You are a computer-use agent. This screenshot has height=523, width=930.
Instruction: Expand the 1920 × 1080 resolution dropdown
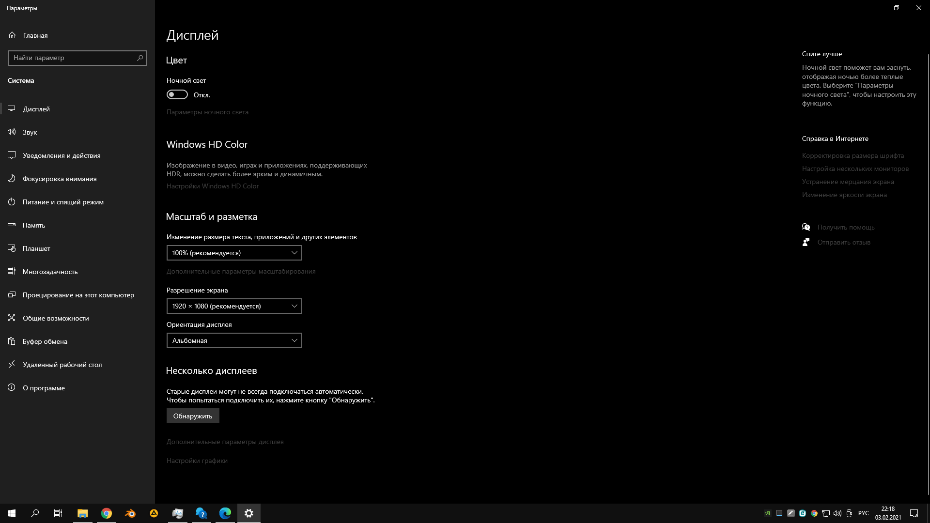click(x=234, y=306)
